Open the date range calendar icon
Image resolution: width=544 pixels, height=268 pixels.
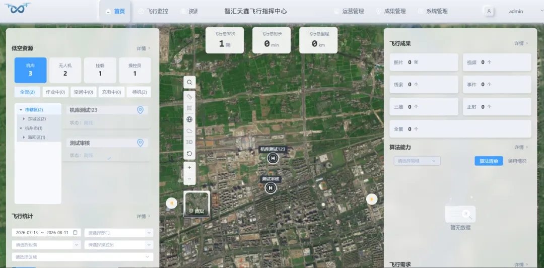click(75, 232)
